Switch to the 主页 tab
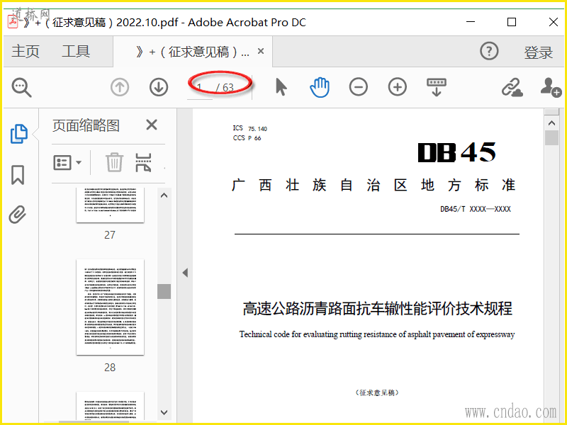Viewport: 567px width, 425px height. click(x=26, y=51)
